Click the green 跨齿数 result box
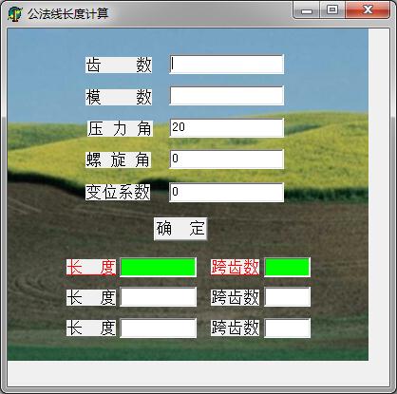The height and width of the screenshot is (394, 397). (287, 267)
